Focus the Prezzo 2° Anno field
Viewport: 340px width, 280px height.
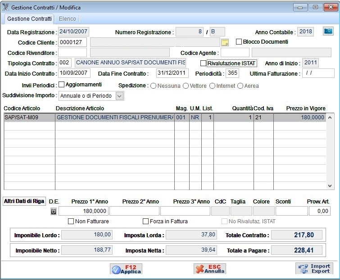(135, 211)
